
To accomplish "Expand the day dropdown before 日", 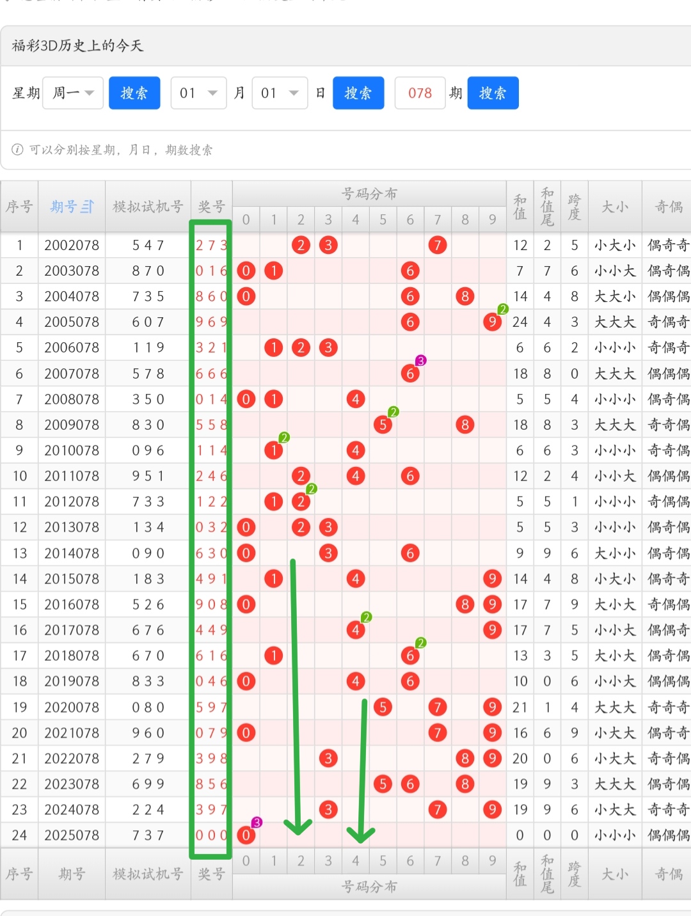I will pos(280,93).
